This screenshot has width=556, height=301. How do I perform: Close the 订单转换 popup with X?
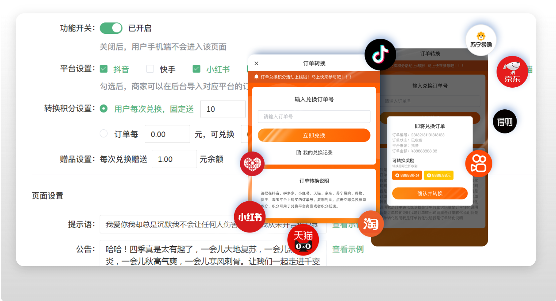click(x=257, y=63)
